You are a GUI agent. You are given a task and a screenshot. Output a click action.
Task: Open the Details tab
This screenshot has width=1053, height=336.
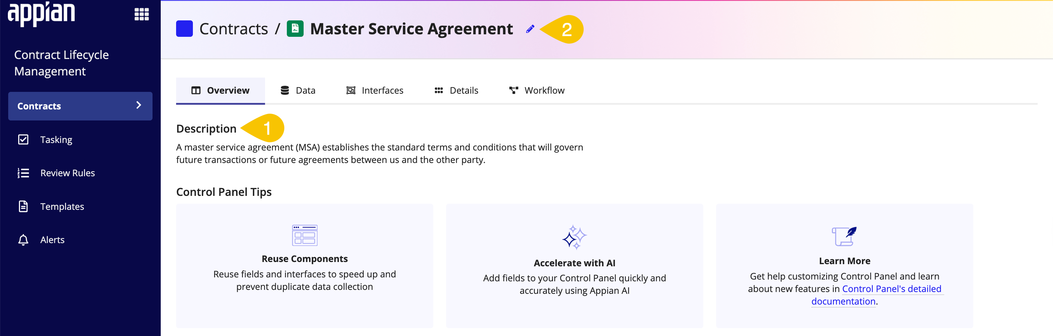click(456, 90)
